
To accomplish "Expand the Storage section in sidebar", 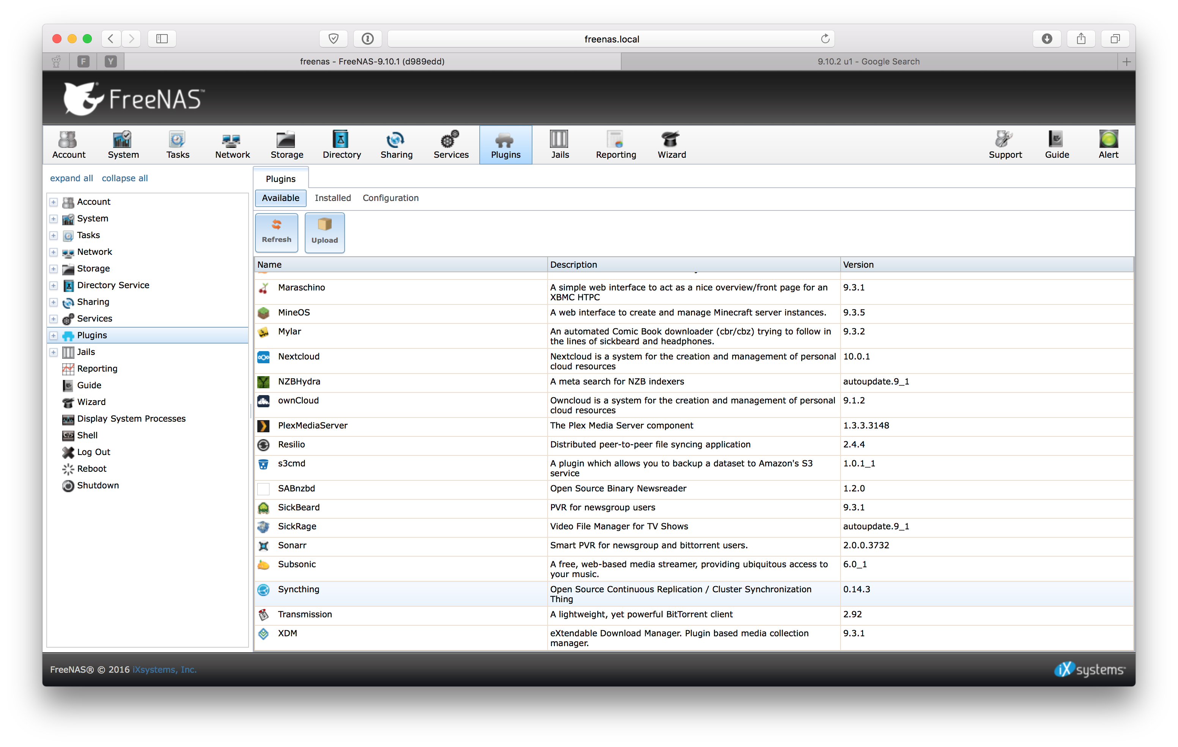I will tap(54, 268).
